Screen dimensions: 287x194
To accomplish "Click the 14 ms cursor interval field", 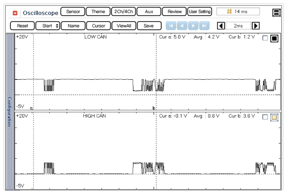I will (238, 12).
